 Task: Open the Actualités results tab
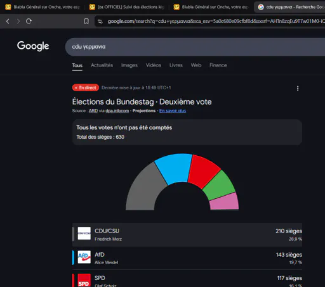(x=102, y=65)
